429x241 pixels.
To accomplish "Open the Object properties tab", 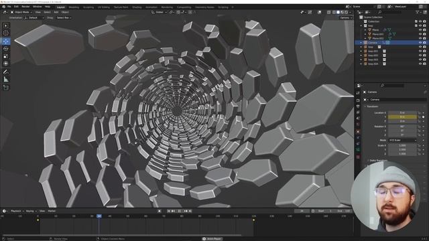I will point(358,131).
